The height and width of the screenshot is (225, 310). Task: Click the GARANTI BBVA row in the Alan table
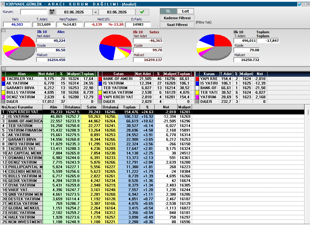coord(49,88)
